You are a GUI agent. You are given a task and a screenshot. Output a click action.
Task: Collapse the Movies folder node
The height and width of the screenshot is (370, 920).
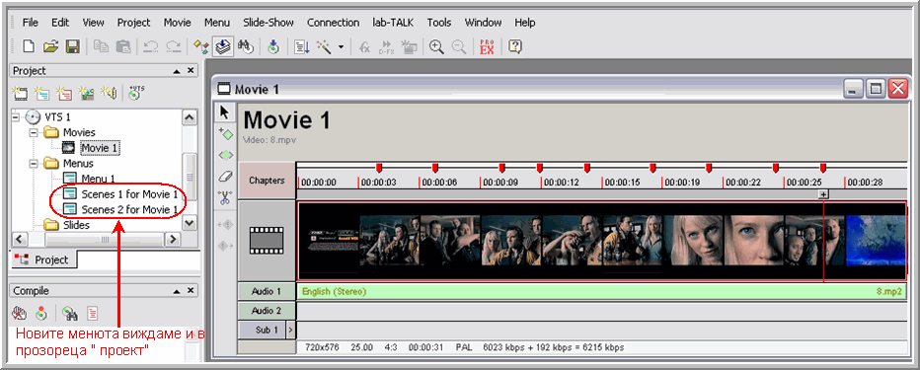(x=34, y=132)
